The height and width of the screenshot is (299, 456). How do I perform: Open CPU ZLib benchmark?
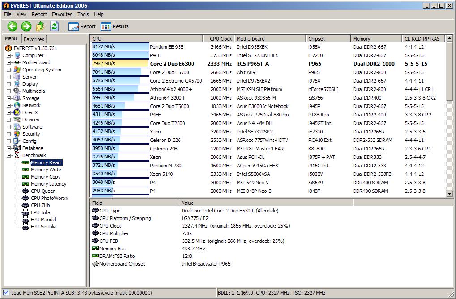tap(40, 205)
